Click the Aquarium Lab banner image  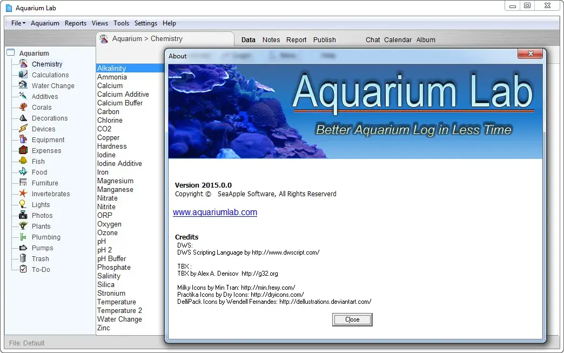(x=355, y=111)
